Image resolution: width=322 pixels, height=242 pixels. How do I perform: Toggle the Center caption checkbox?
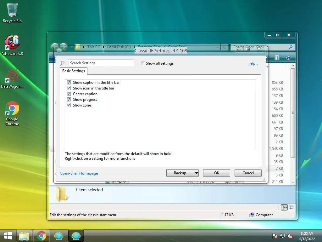[x=69, y=94]
